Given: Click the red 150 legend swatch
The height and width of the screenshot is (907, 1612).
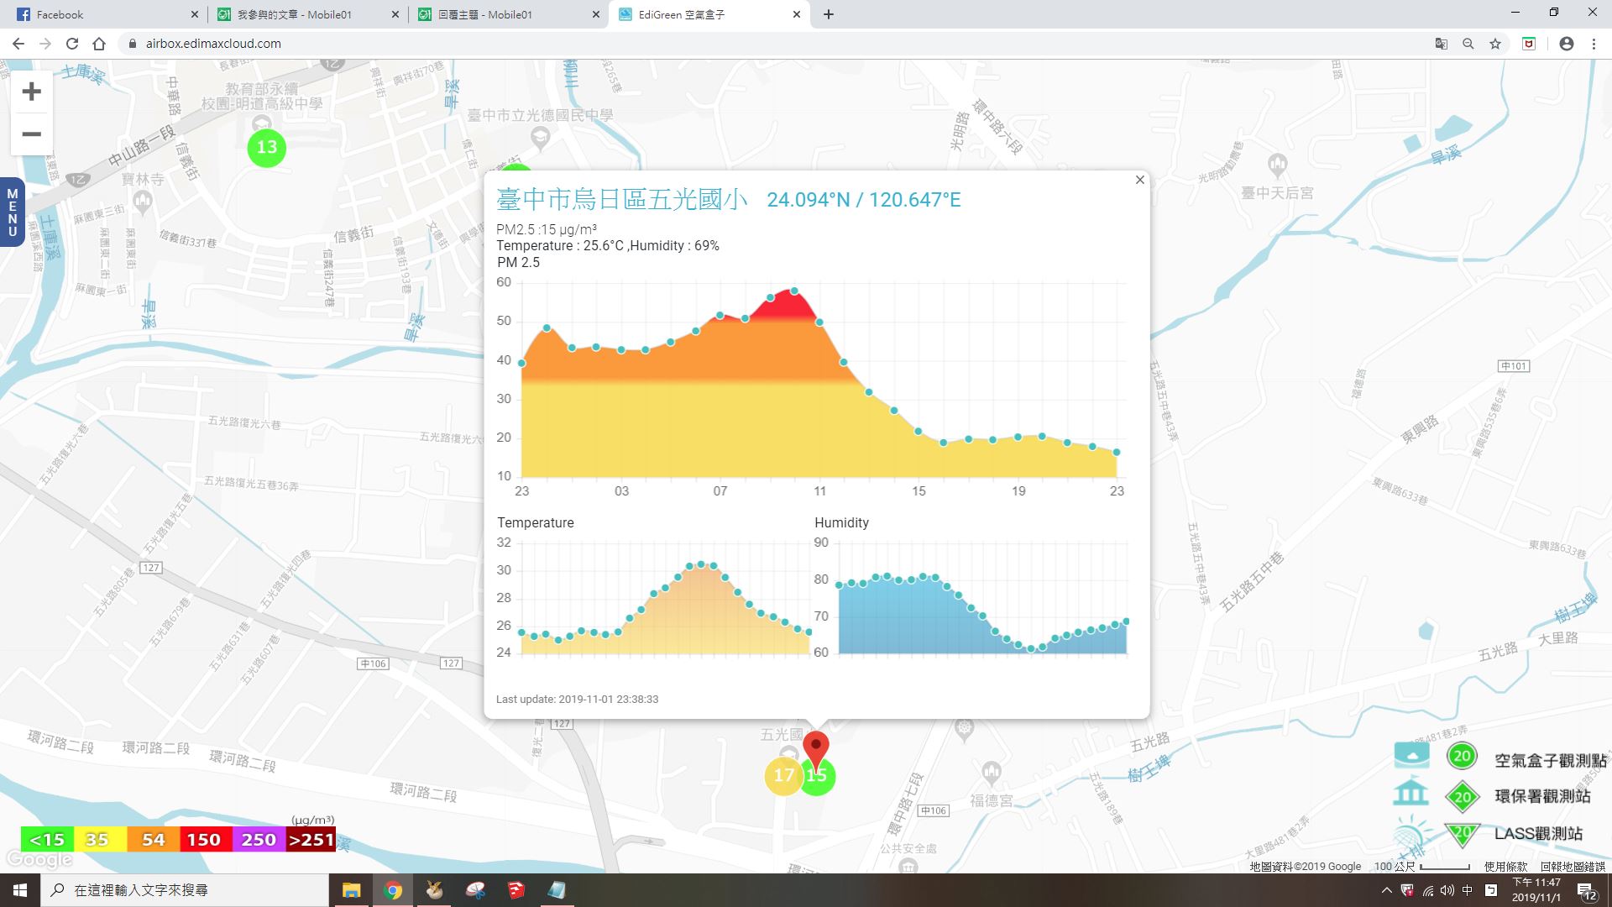Looking at the screenshot, I should tap(205, 840).
